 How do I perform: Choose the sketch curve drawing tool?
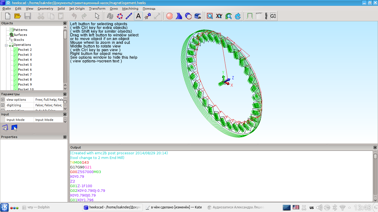[110, 16]
